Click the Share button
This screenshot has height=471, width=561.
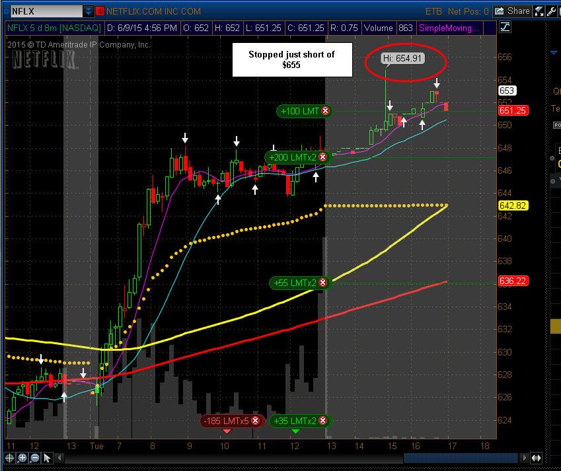[511, 11]
